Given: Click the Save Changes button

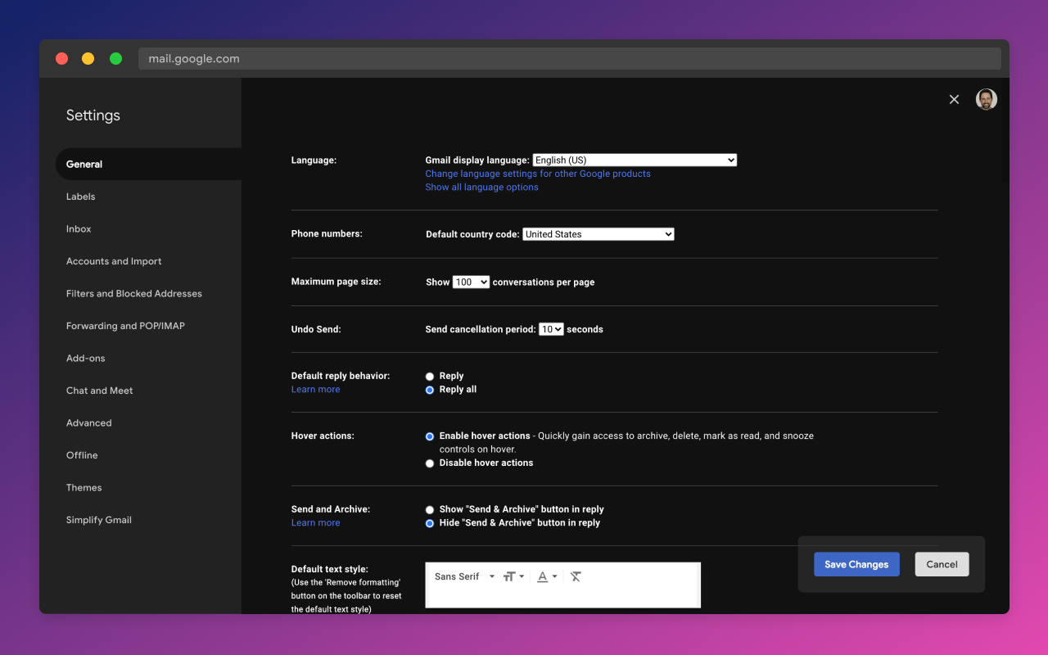Looking at the screenshot, I should (x=856, y=564).
